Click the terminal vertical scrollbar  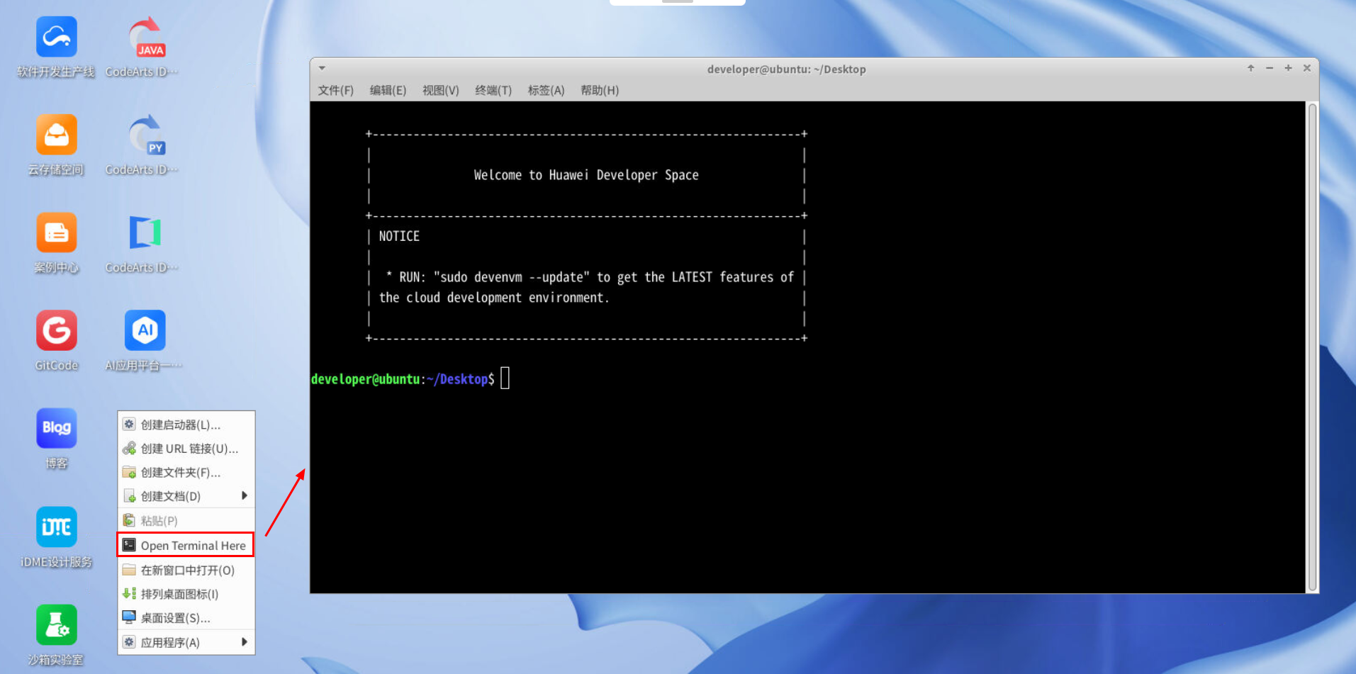(1312, 347)
